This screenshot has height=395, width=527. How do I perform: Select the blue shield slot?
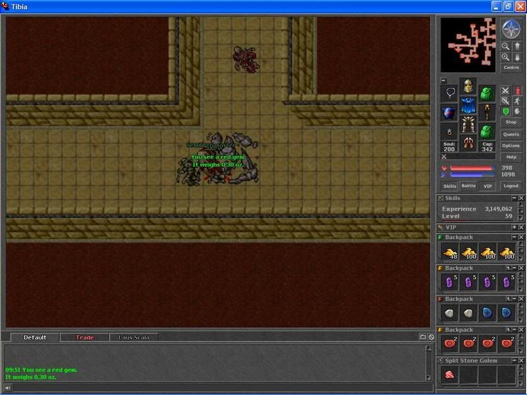click(449, 112)
